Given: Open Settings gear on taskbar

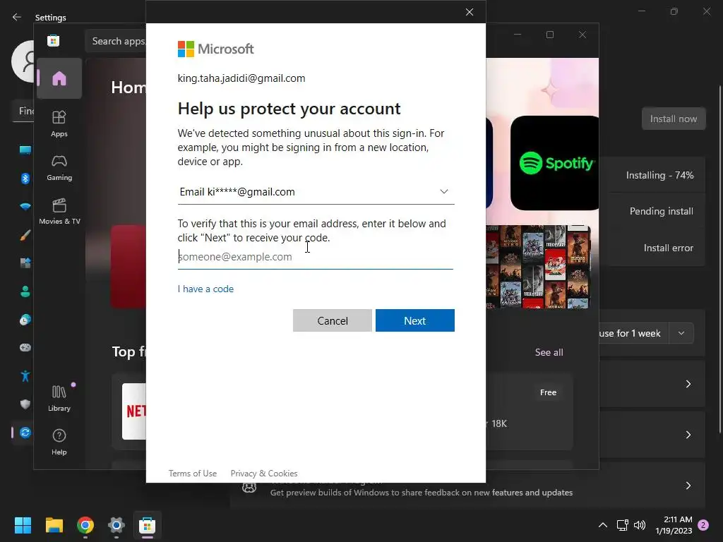Looking at the screenshot, I should [116, 525].
